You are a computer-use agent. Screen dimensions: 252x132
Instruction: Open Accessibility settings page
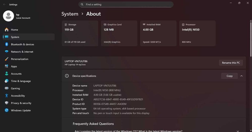coord(29,96)
